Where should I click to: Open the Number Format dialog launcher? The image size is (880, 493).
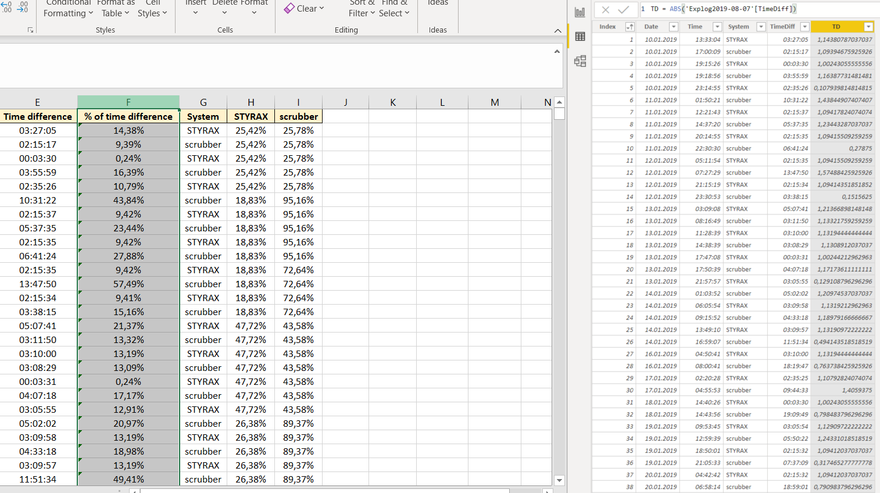click(x=31, y=30)
